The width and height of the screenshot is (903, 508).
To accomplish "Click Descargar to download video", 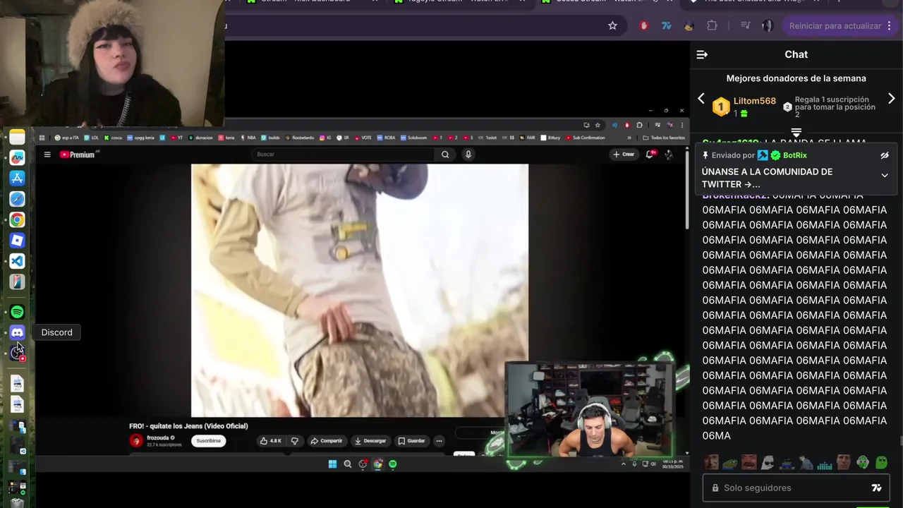I will click(x=370, y=441).
